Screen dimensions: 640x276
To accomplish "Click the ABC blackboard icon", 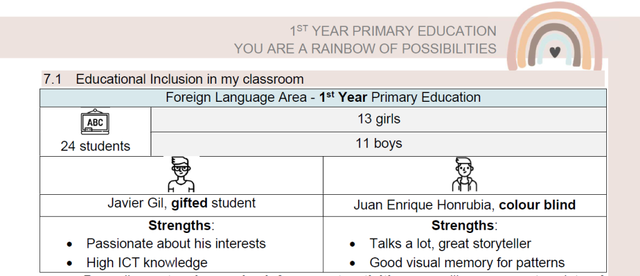I will point(95,123).
